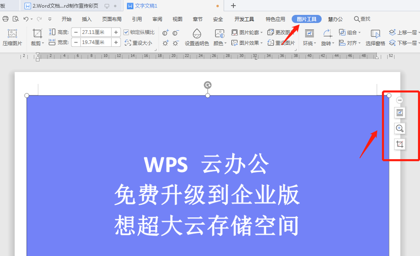420x256 pixels.
Task: Open the 对齐 align dropdown
Action: [349, 43]
